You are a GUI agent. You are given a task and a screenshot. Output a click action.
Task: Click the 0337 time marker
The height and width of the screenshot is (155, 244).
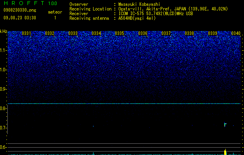(x=166, y=33)
